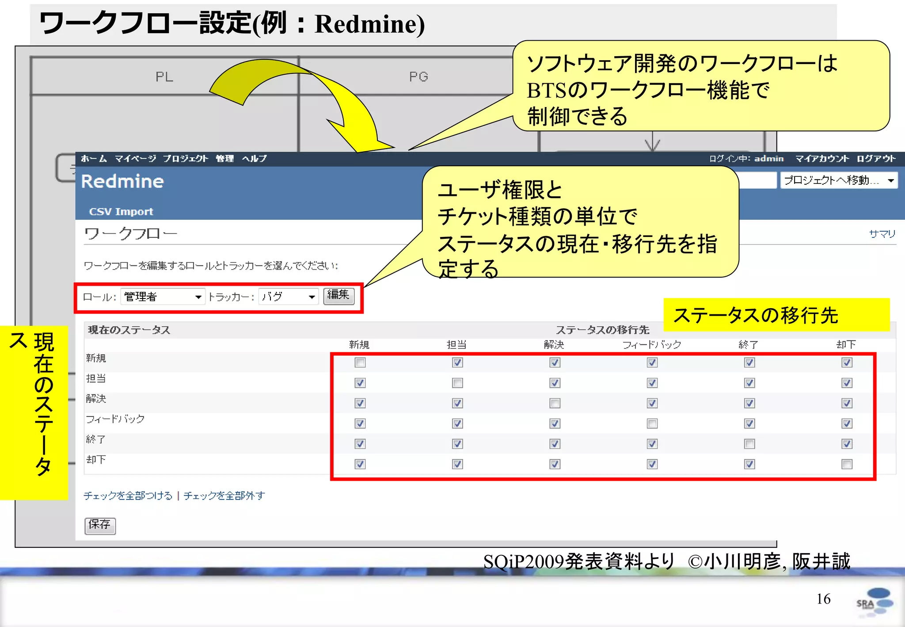Open the サマリ link
The image size is (905, 627).
coord(882,233)
